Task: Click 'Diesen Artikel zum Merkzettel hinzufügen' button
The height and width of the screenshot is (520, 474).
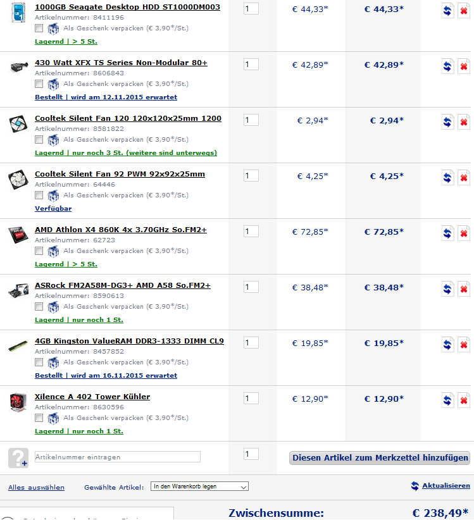Action: tap(380, 458)
